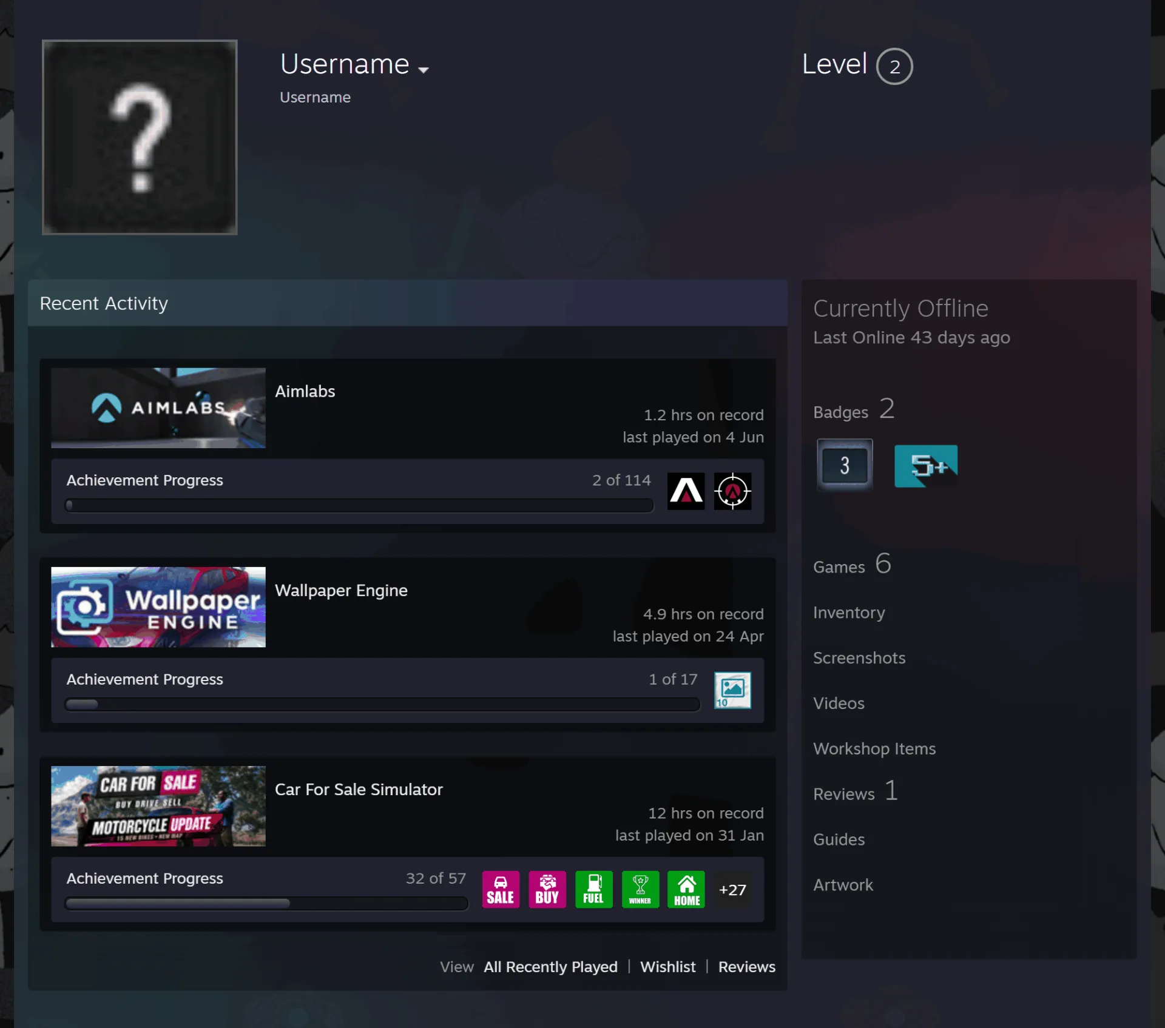Open Workshop Items in the sidebar

click(x=874, y=749)
